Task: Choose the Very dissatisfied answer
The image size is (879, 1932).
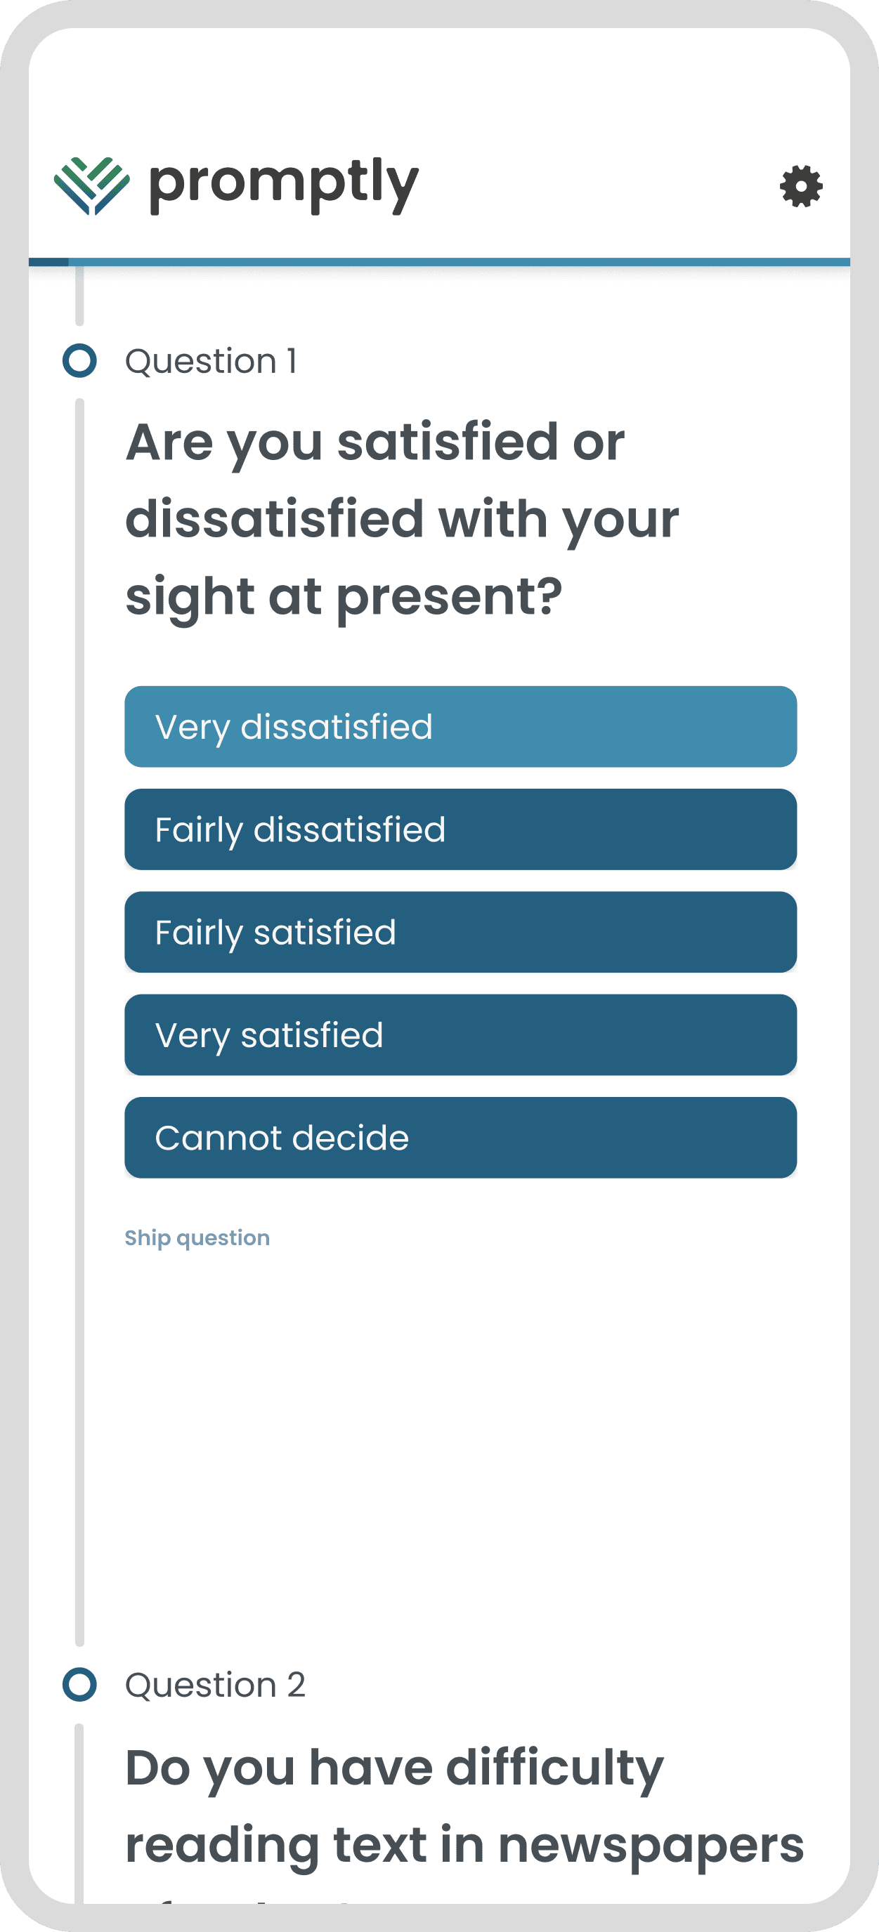Action: pyautogui.click(x=460, y=727)
